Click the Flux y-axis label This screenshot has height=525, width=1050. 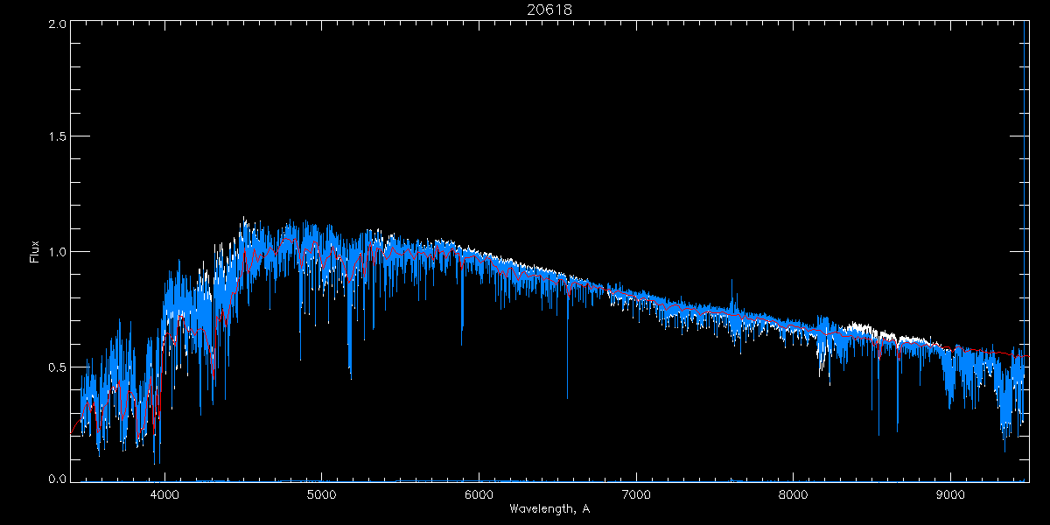[35, 252]
